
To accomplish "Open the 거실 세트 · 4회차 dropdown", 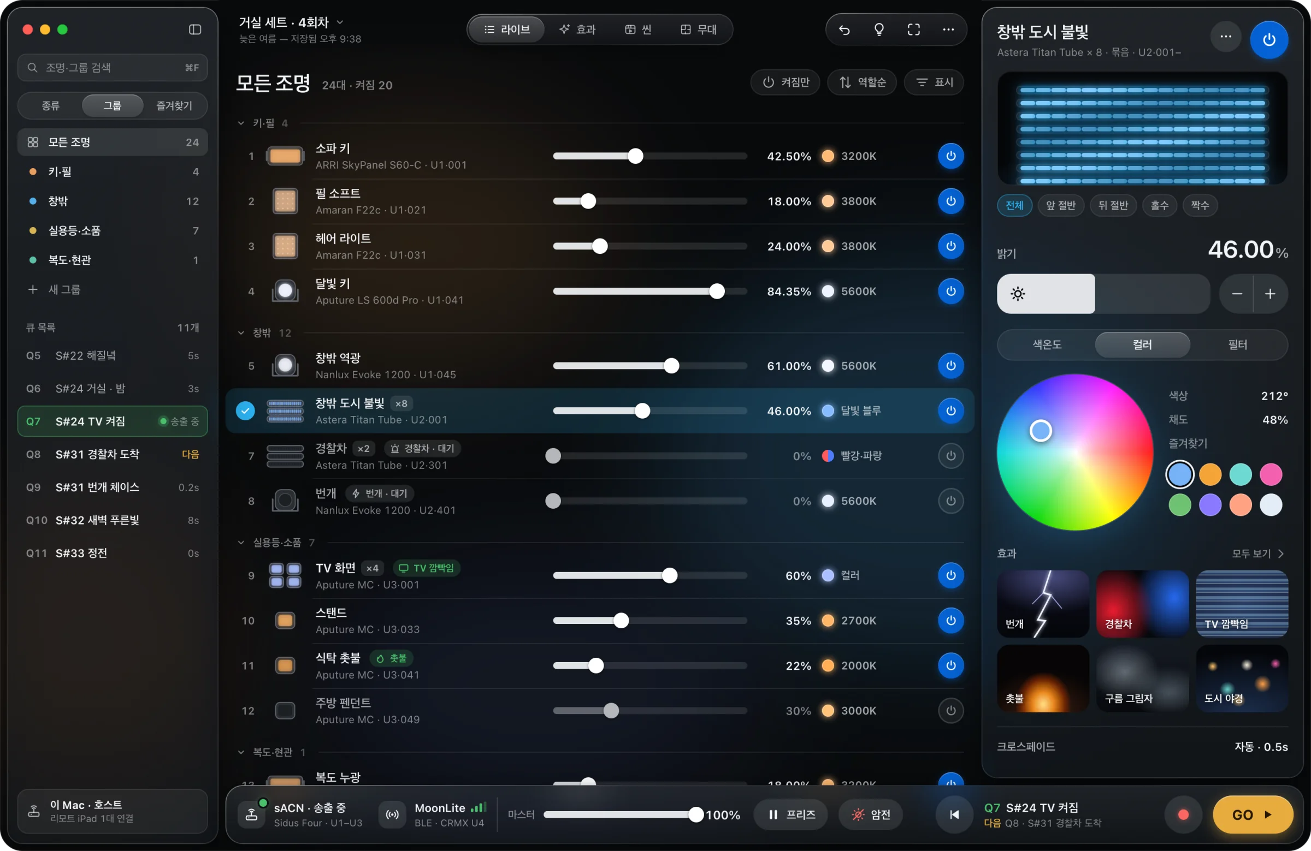I will pos(291,22).
